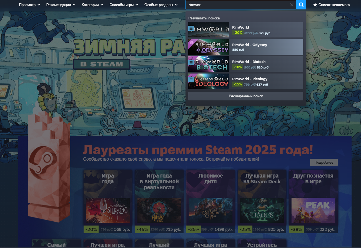
Task: Clear the search field with the X
Action: 292,5
